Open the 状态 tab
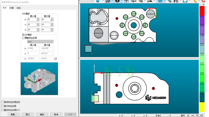The image size is (209, 117). click(x=19, y=8)
